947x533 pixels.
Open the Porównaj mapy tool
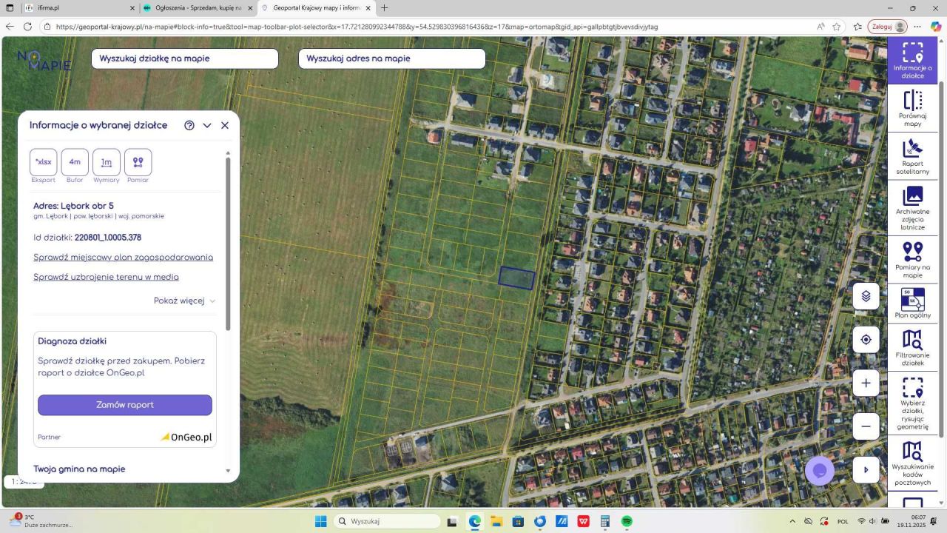coord(912,108)
